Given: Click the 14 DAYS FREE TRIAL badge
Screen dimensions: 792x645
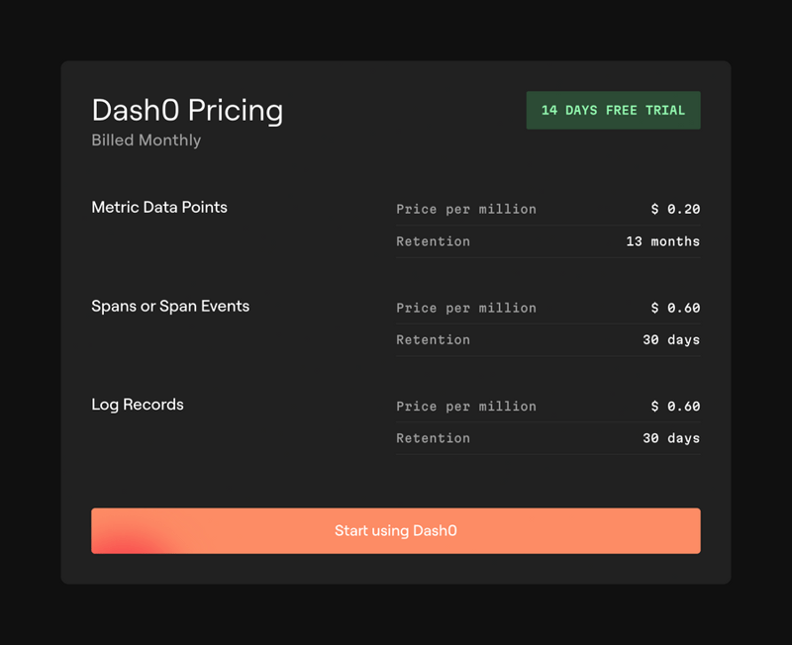Looking at the screenshot, I should point(613,110).
